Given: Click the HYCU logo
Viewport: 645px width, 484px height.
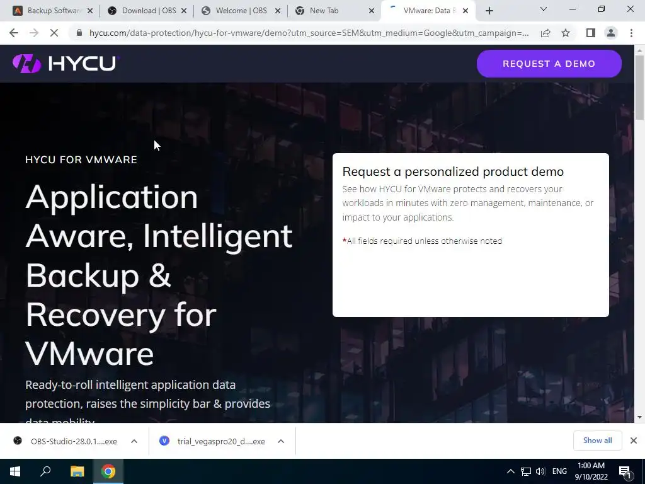Looking at the screenshot, I should tap(66, 64).
